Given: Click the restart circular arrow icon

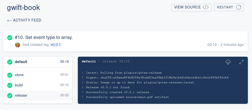Looking at the screenshot, I should 239,7.
